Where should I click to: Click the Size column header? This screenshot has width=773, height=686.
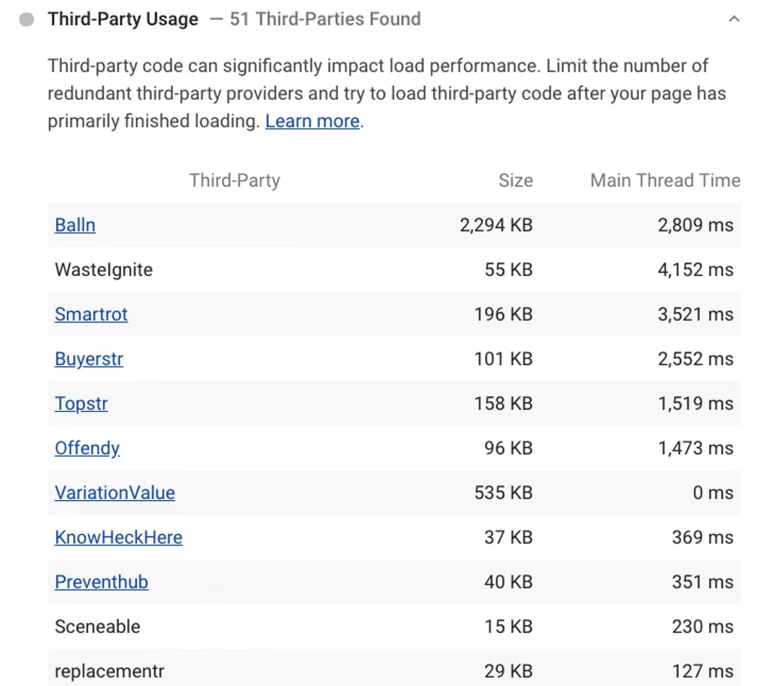coord(515,181)
